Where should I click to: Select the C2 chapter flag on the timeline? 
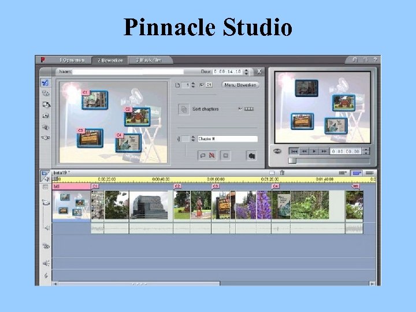[x=177, y=186]
